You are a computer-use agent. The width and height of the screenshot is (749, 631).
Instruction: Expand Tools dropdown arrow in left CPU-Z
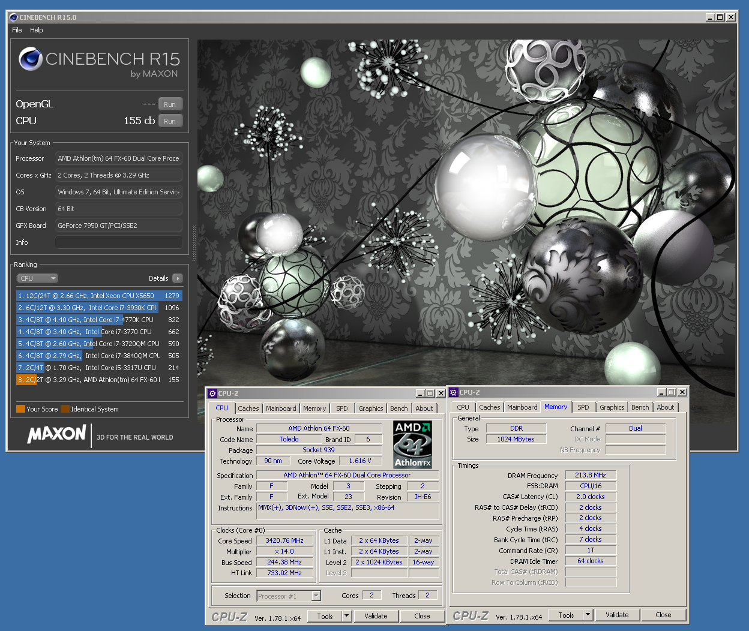[346, 616]
